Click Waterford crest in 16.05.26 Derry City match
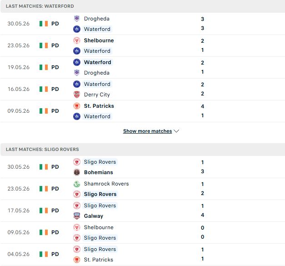 coord(77,84)
